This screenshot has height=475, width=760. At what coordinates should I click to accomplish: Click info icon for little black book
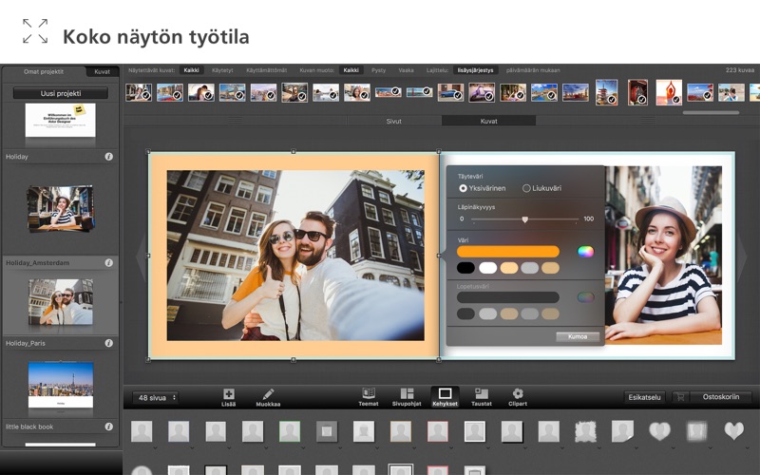click(x=109, y=427)
